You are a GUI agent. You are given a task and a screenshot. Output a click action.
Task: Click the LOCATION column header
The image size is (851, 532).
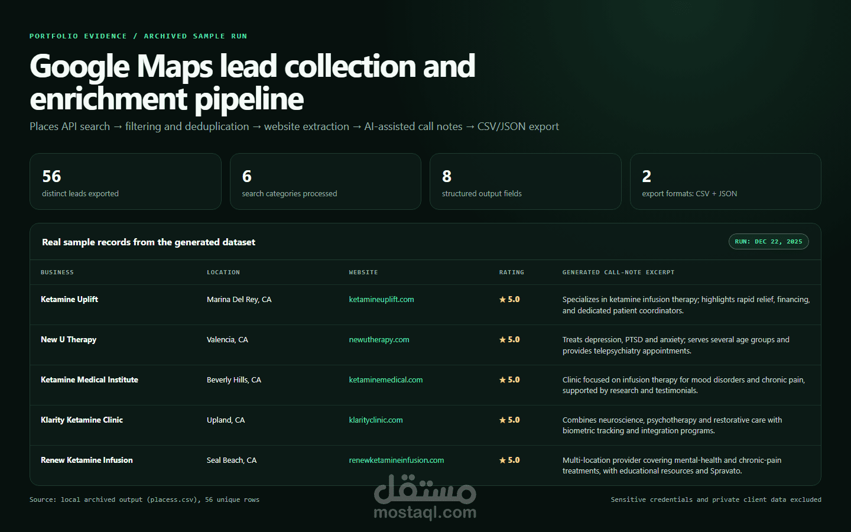[223, 273]
